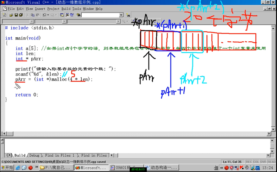Viewport: 277px width, 172px height.
Task: Click the OVR overtype indicator in status bar
Action: pos(263,162)
